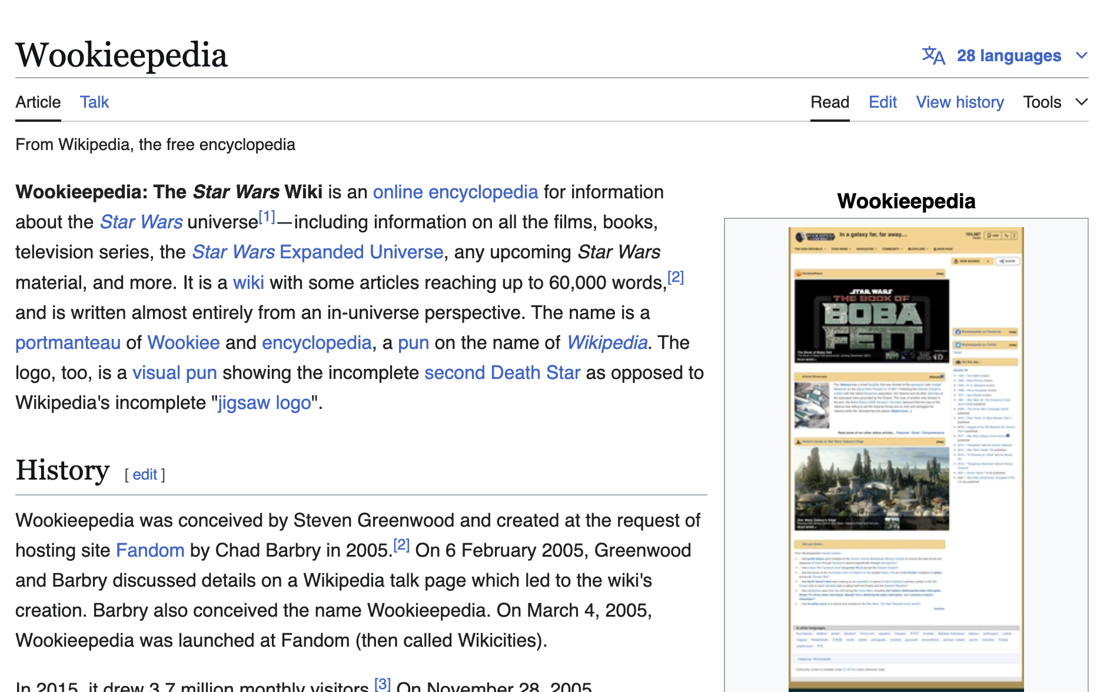Open the Tools dropdown menu

(1054, 102)
